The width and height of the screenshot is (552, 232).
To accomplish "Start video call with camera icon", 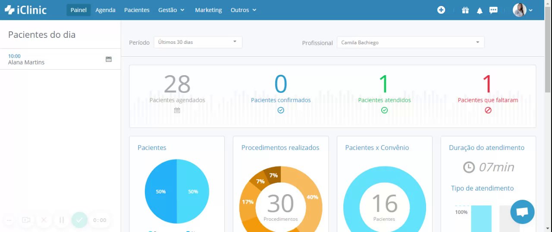I will coord(26,220).
